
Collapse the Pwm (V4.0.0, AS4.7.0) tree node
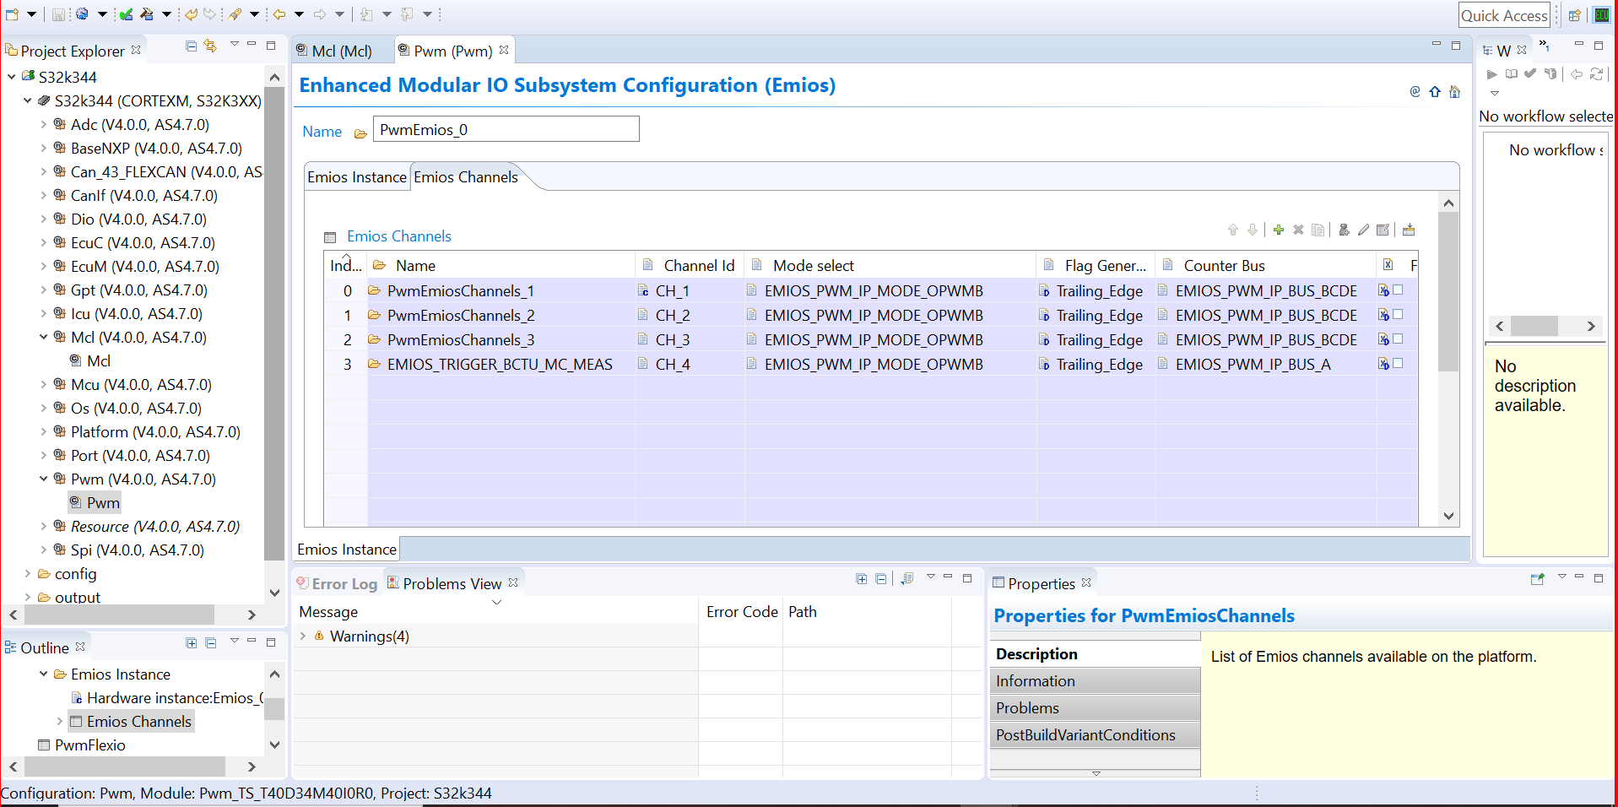(x=44, y=479)
